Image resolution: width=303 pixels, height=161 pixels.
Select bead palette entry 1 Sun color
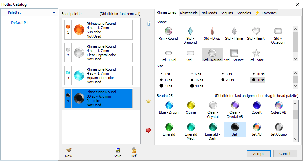click(98, 30)
